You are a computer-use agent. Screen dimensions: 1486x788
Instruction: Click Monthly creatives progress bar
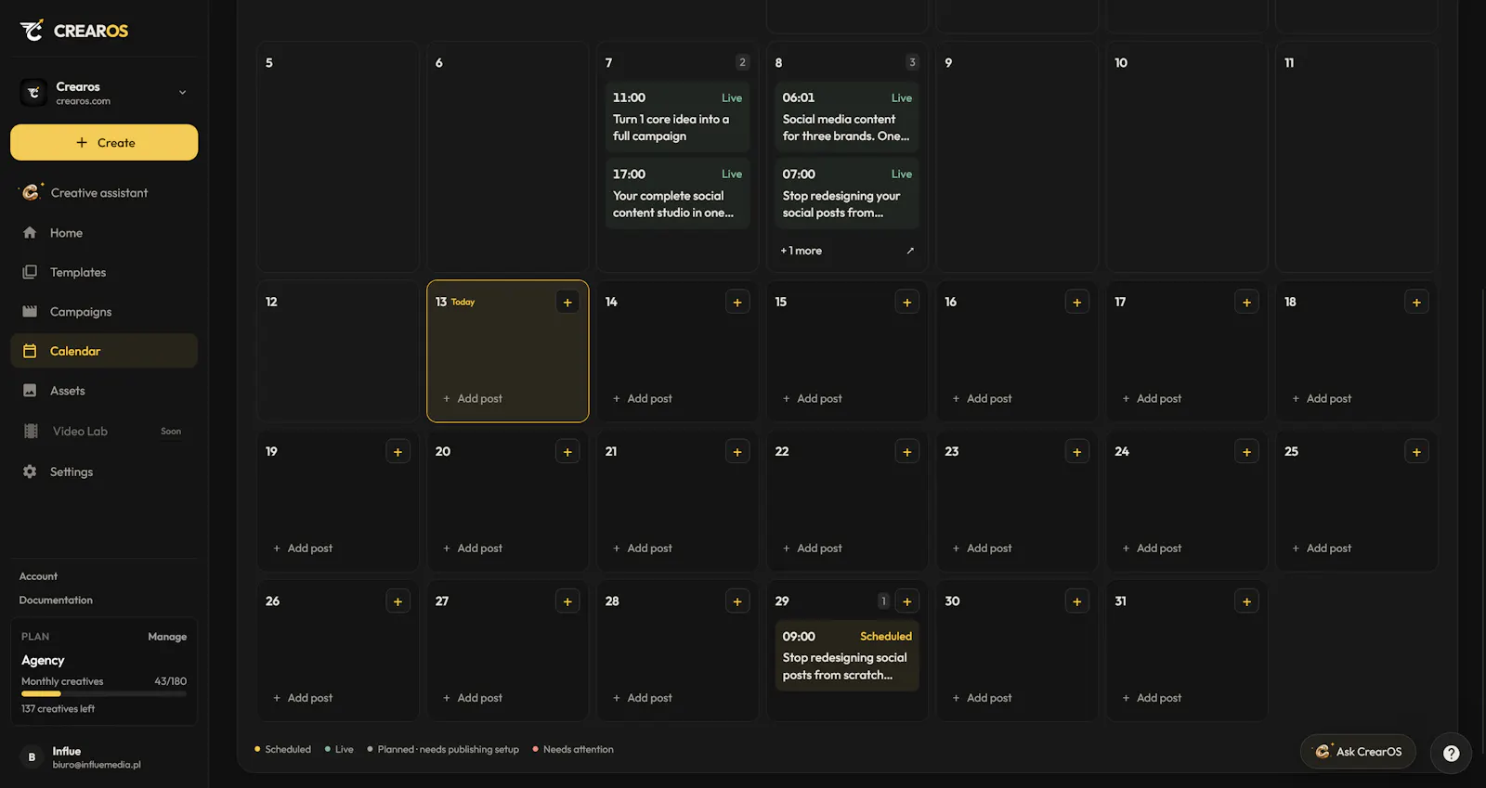pyautogui.click(x=104, y=693)
